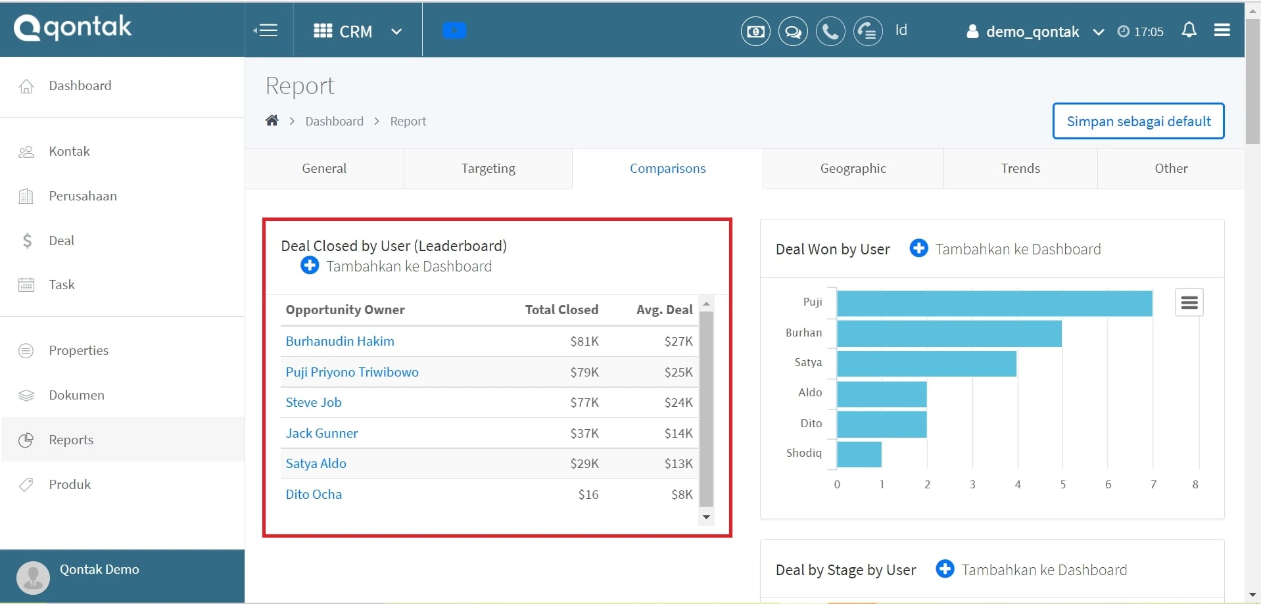Click Dashboard breadcrumb link

click(x=334, y=122)
